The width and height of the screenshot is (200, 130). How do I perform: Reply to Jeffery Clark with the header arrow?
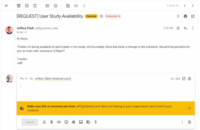point(185,28)
